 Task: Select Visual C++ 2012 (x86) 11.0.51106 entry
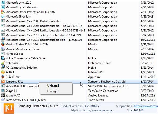tap(44, 40)
